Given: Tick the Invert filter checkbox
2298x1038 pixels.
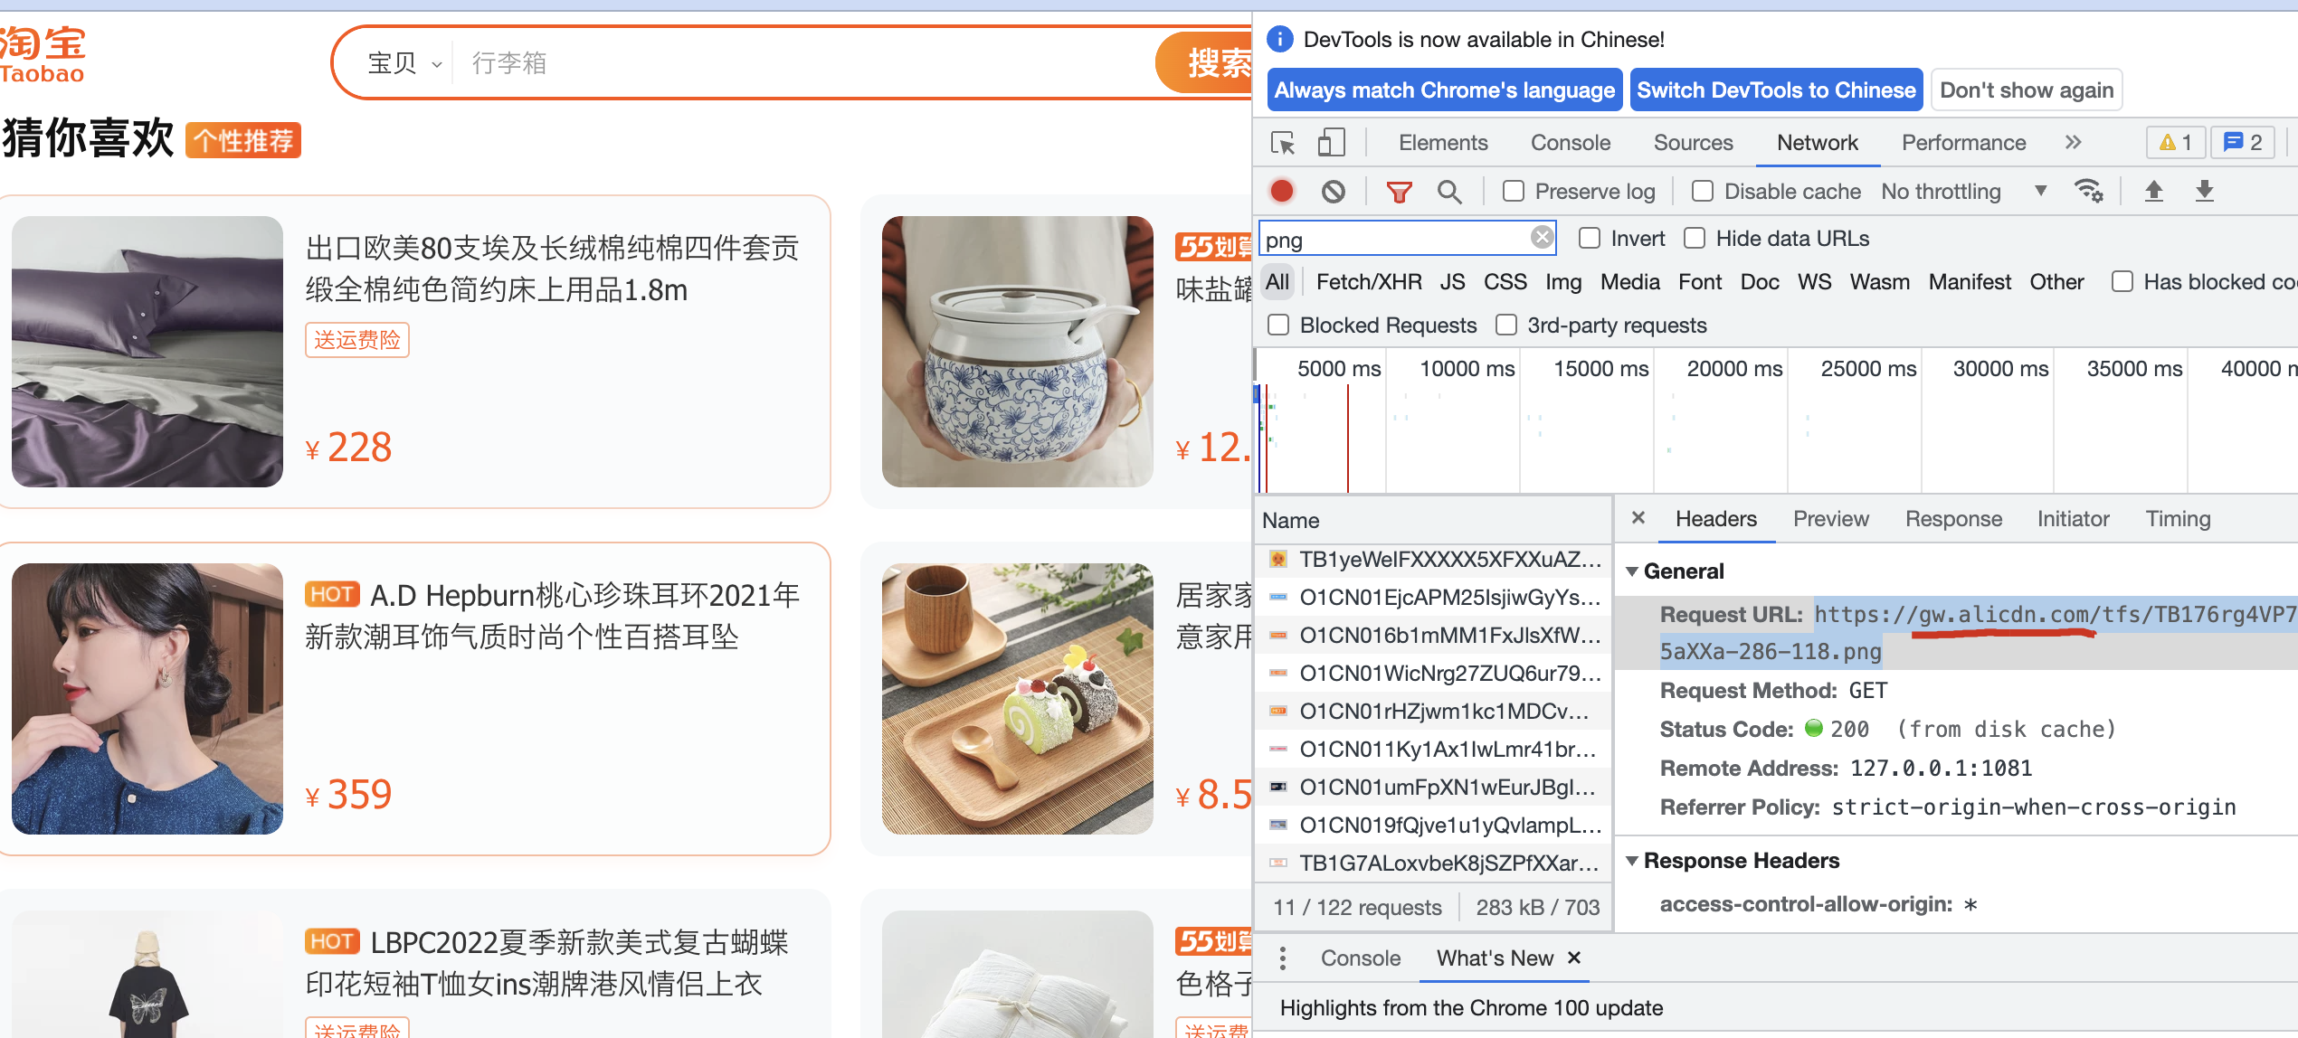Looking at the screenshot, I should [x=1590, y=239].
